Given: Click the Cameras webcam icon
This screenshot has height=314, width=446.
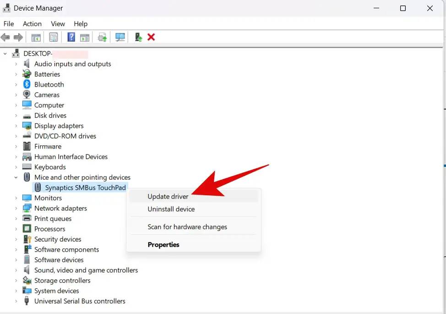Looking at the screenshot, I should coord(27,94).
